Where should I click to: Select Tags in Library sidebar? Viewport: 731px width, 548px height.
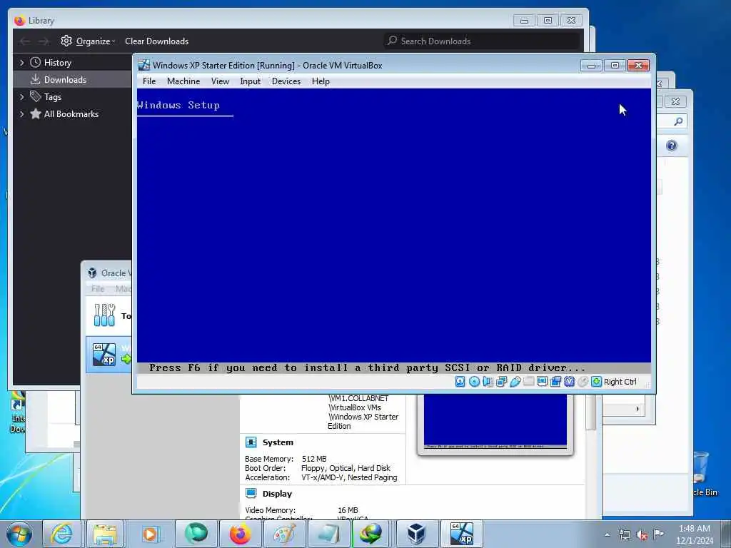(x=52, y=97)
